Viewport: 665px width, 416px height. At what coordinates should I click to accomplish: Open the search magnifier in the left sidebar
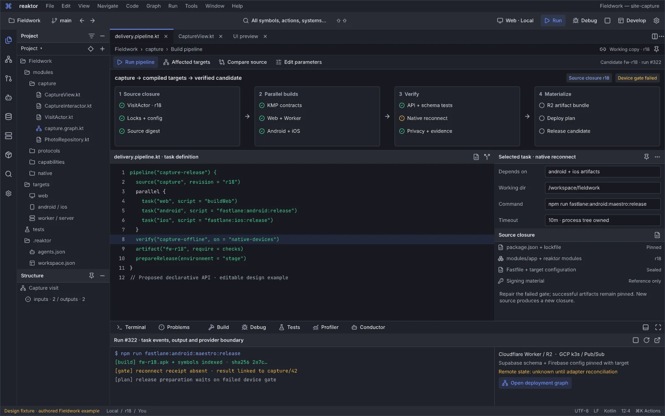click(8, 174)
